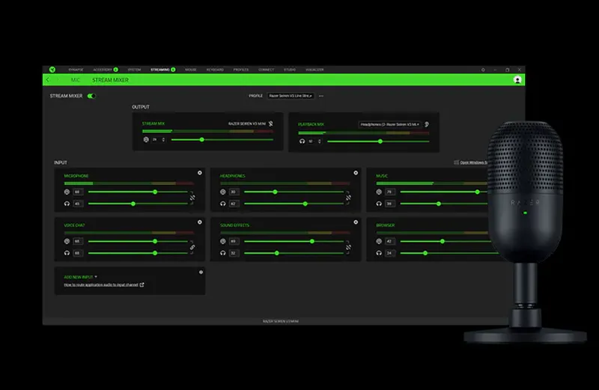Open the application audio routing help link
599x390 pixels.
(x=103, y=285)
